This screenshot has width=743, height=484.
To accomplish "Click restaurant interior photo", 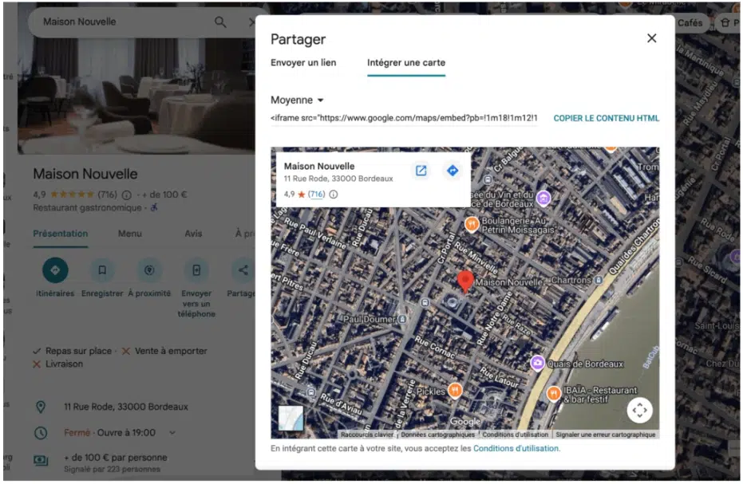I will [x=136, y=96].
